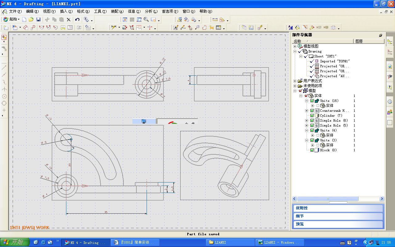Select the Zoom magnifier tool
This screenshot has height=247, width=395.
click(146, 19)
